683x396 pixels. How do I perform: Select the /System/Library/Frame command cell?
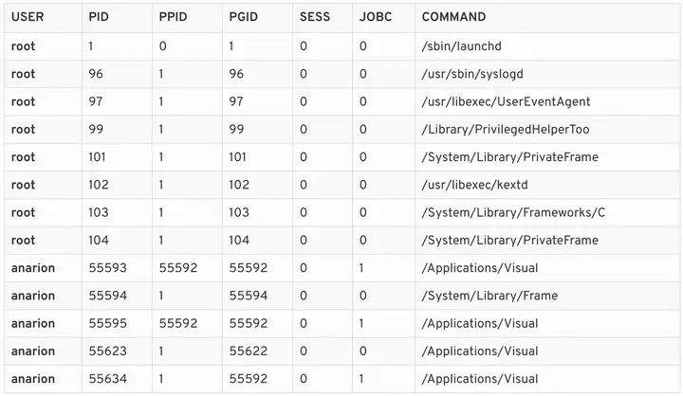[489, 296]
